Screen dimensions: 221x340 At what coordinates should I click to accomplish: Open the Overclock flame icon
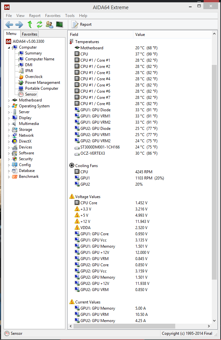click(x=21, y=77)
